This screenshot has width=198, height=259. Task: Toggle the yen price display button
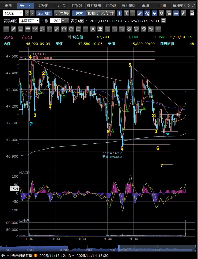[x=154, y=13]
